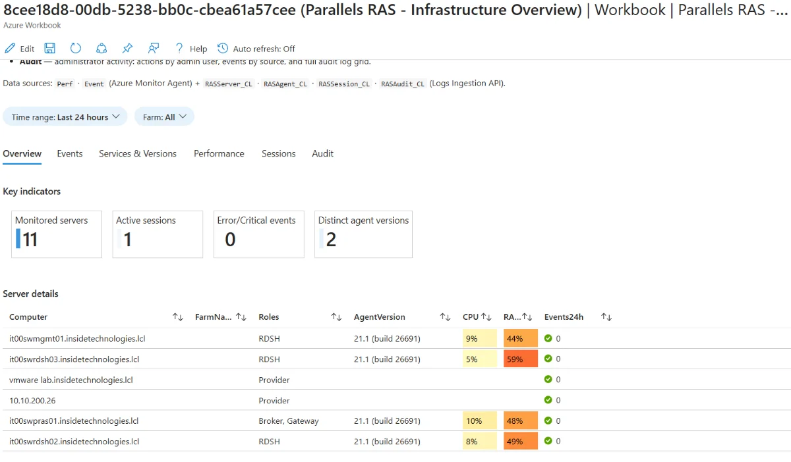Open the Farm: All dropdown

point(165,116)
